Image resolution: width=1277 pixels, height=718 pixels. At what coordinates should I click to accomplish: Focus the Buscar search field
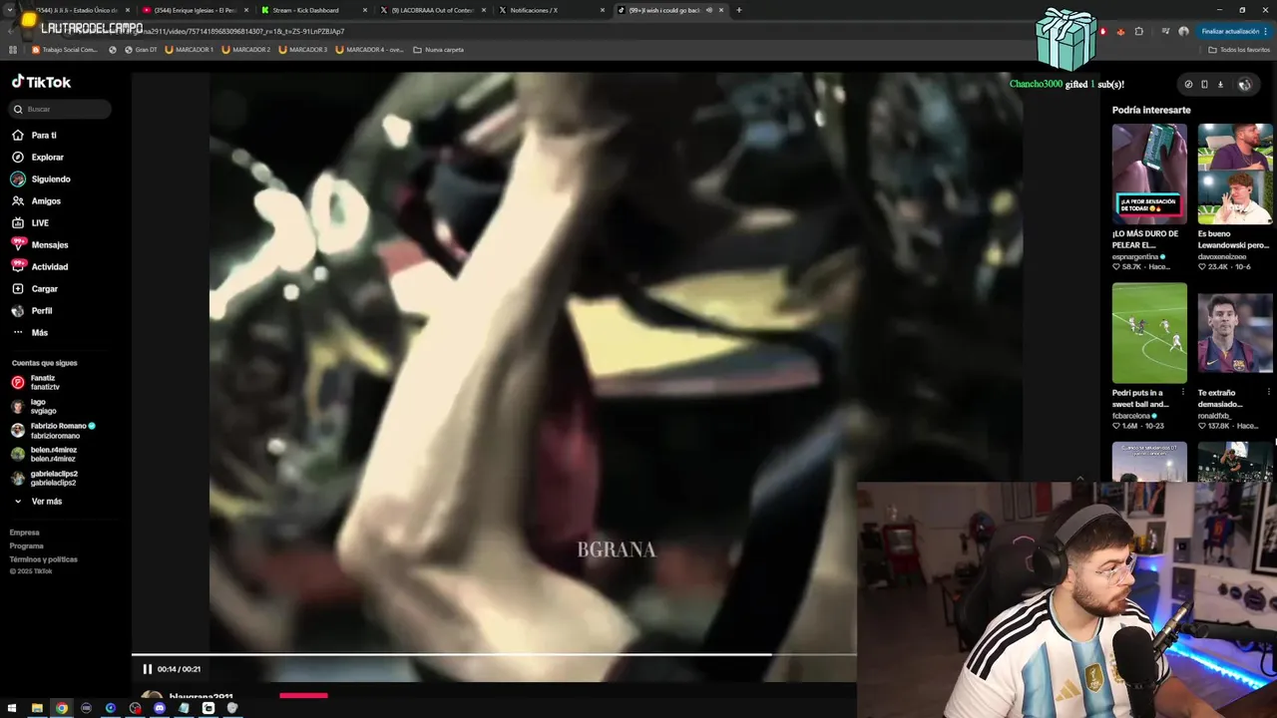point(62,109)
